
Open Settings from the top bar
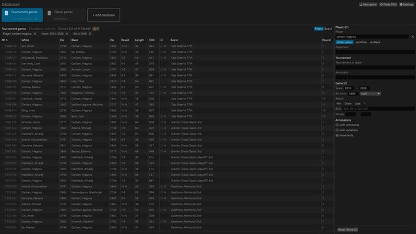point(407,5)
